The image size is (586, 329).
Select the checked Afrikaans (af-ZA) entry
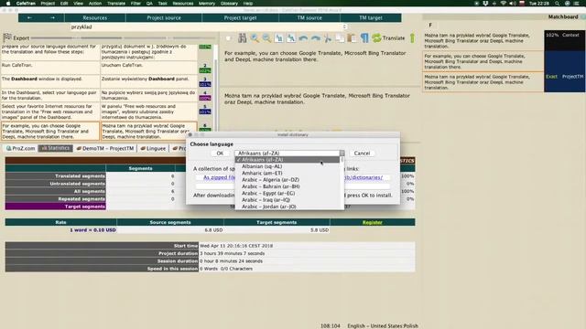[288, 160]
